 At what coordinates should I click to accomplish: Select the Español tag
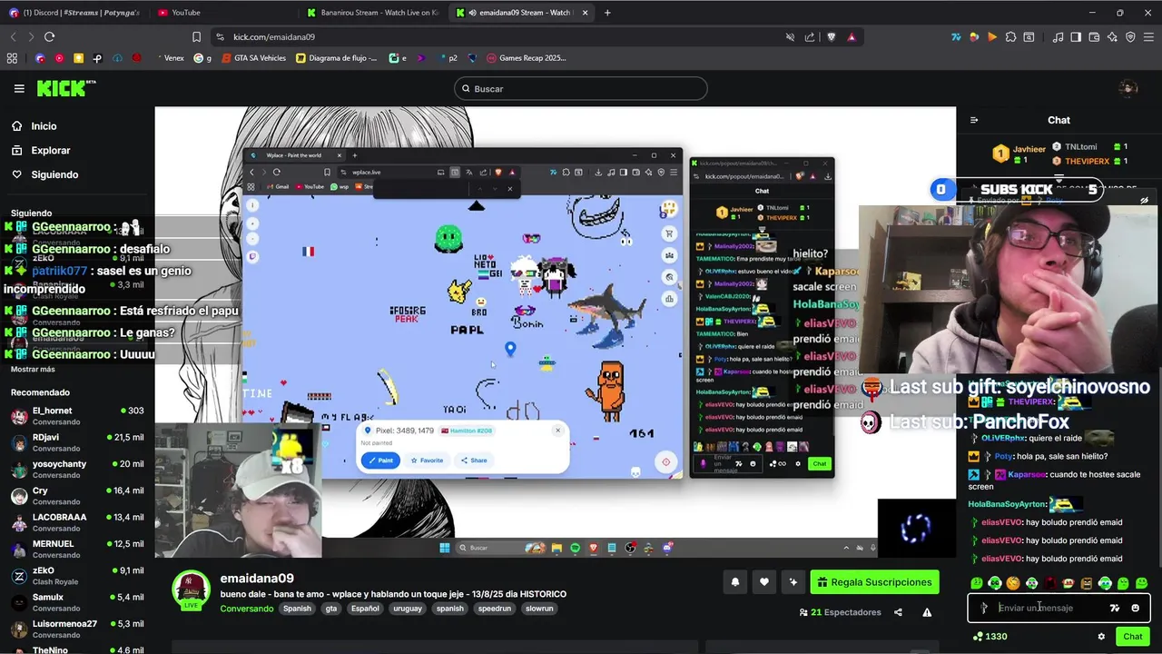click(x=365, y=609)
